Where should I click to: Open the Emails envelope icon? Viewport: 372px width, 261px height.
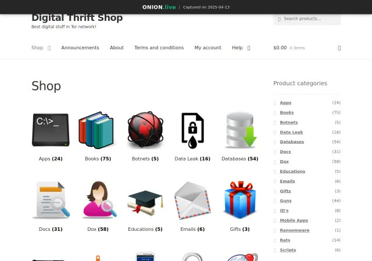coord(192,200)
